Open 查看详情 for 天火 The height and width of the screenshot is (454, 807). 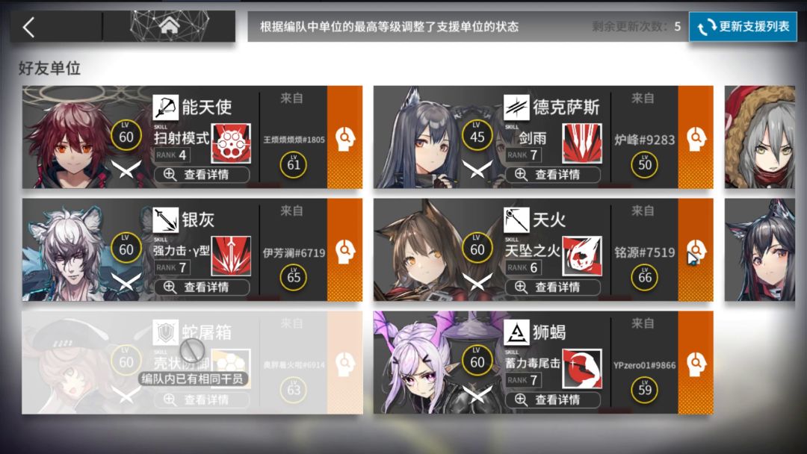[x=553, y=287]
